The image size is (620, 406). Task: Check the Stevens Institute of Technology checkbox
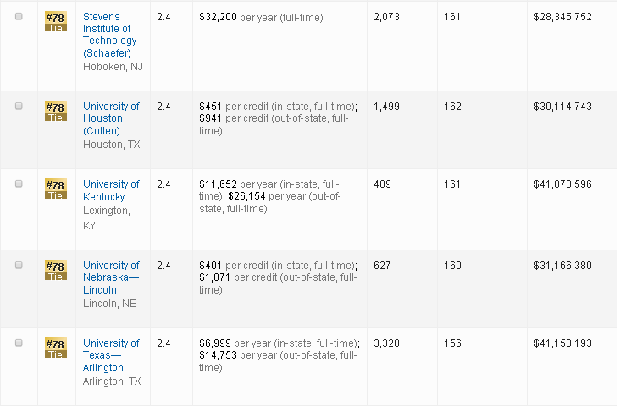pyautogui.click(x=19, y=17)
